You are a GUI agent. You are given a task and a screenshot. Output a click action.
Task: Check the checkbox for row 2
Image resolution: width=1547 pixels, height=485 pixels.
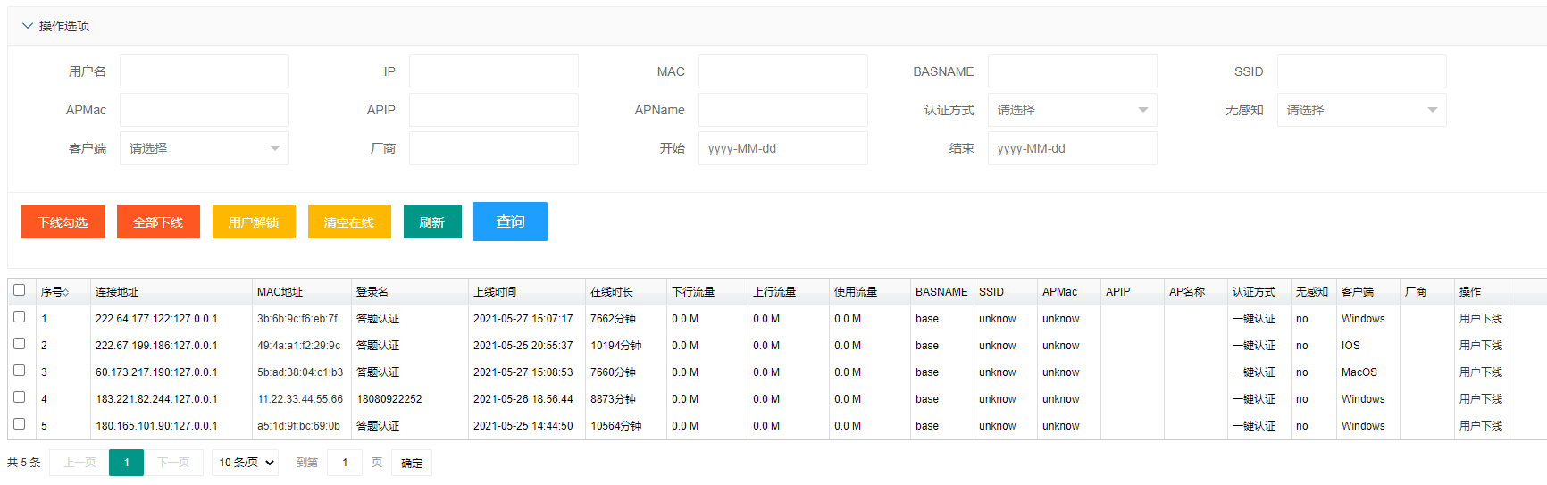[19, 344]
